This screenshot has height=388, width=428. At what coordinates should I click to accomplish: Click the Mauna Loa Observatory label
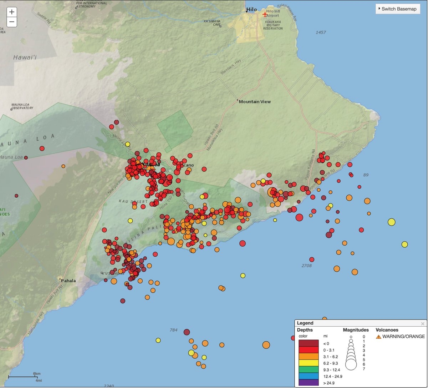(x=22, y=106)
